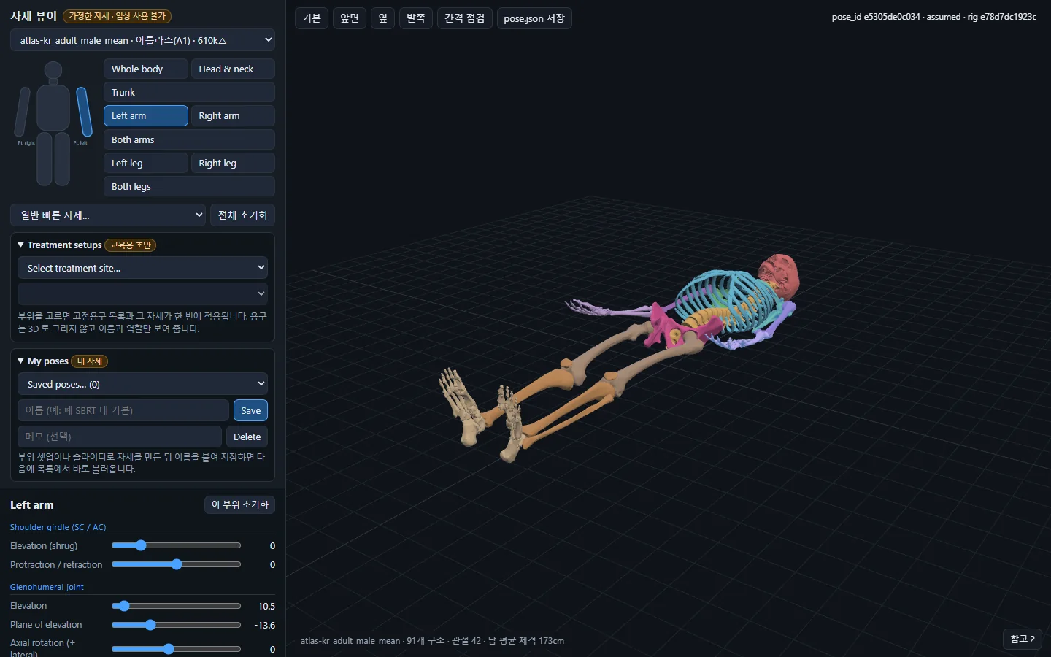
Task: Choose the Left arm region
Action: tap(146, 115)
